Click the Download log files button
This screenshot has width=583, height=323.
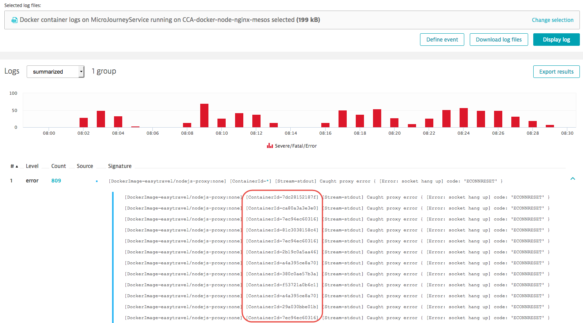tap(498, 40)
